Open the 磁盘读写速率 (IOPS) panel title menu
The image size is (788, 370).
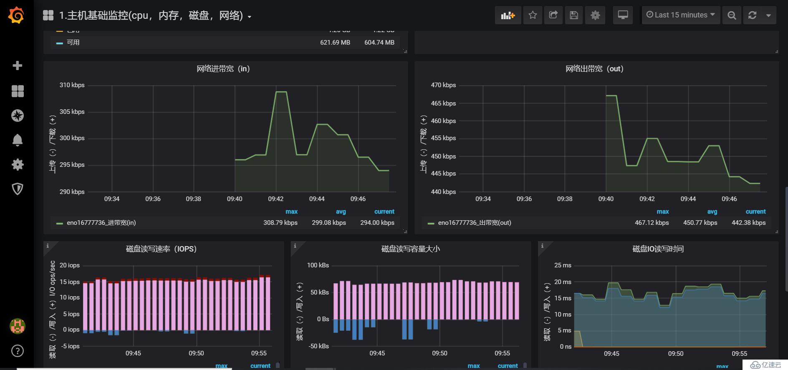pos(161,249)
